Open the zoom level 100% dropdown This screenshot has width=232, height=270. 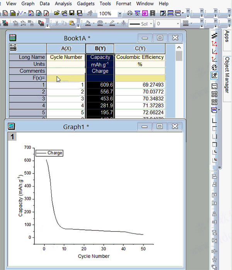point(119,14)
